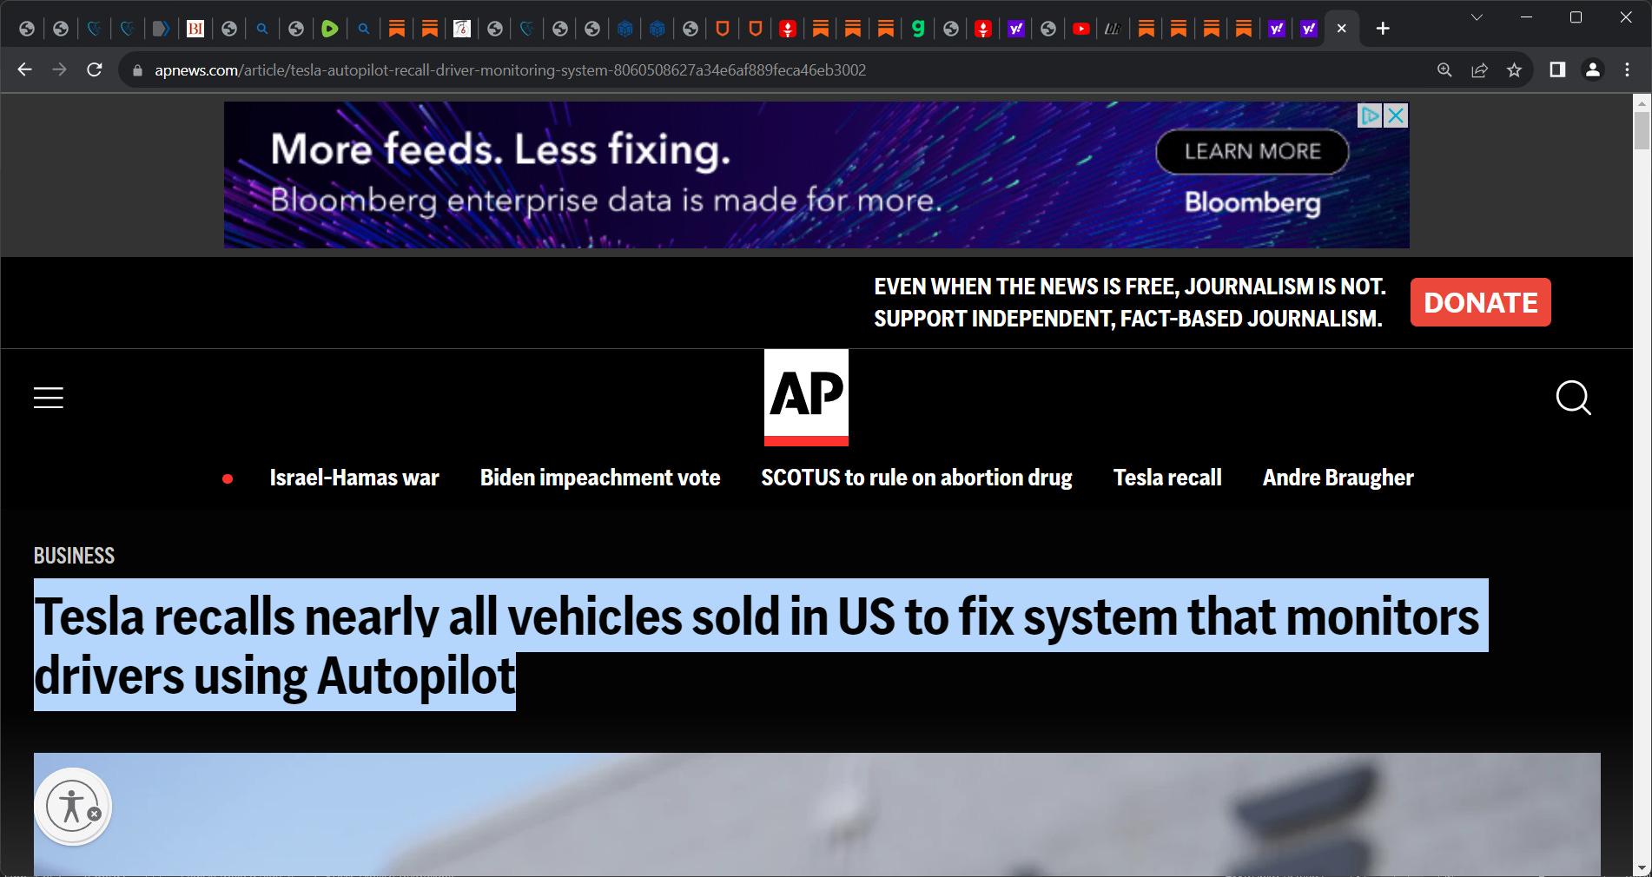
Task: Open the Israel-Hamas war topic
Action: coord(354,478)
